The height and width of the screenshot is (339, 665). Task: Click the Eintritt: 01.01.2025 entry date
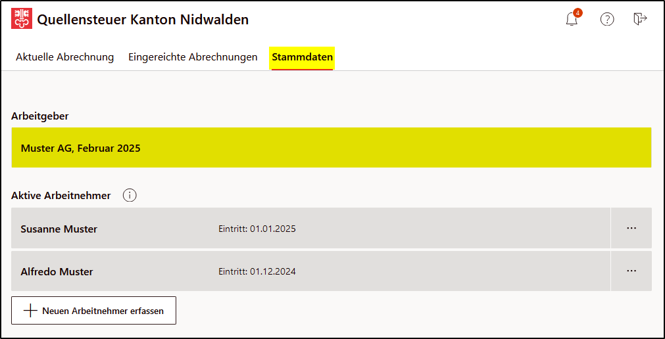pos(257,229)
